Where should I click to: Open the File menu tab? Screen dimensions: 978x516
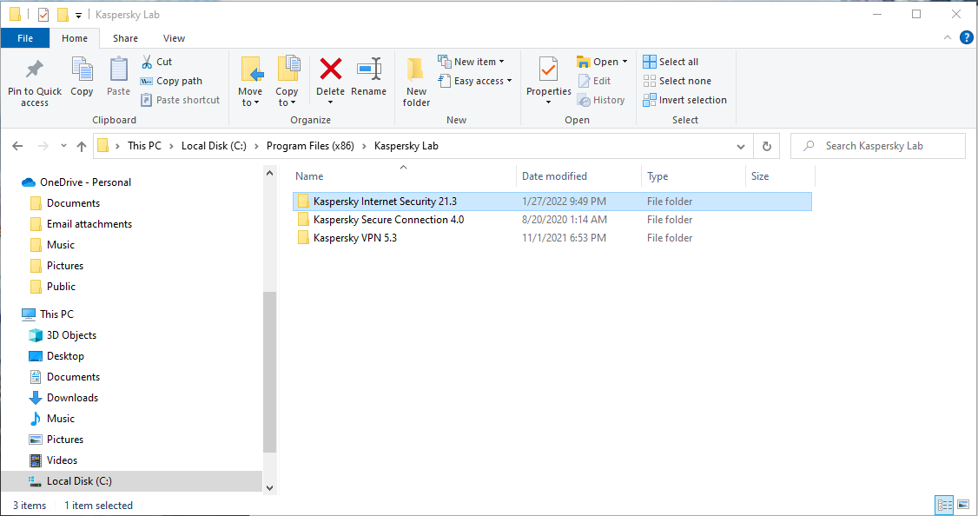(x=25, y=38)
